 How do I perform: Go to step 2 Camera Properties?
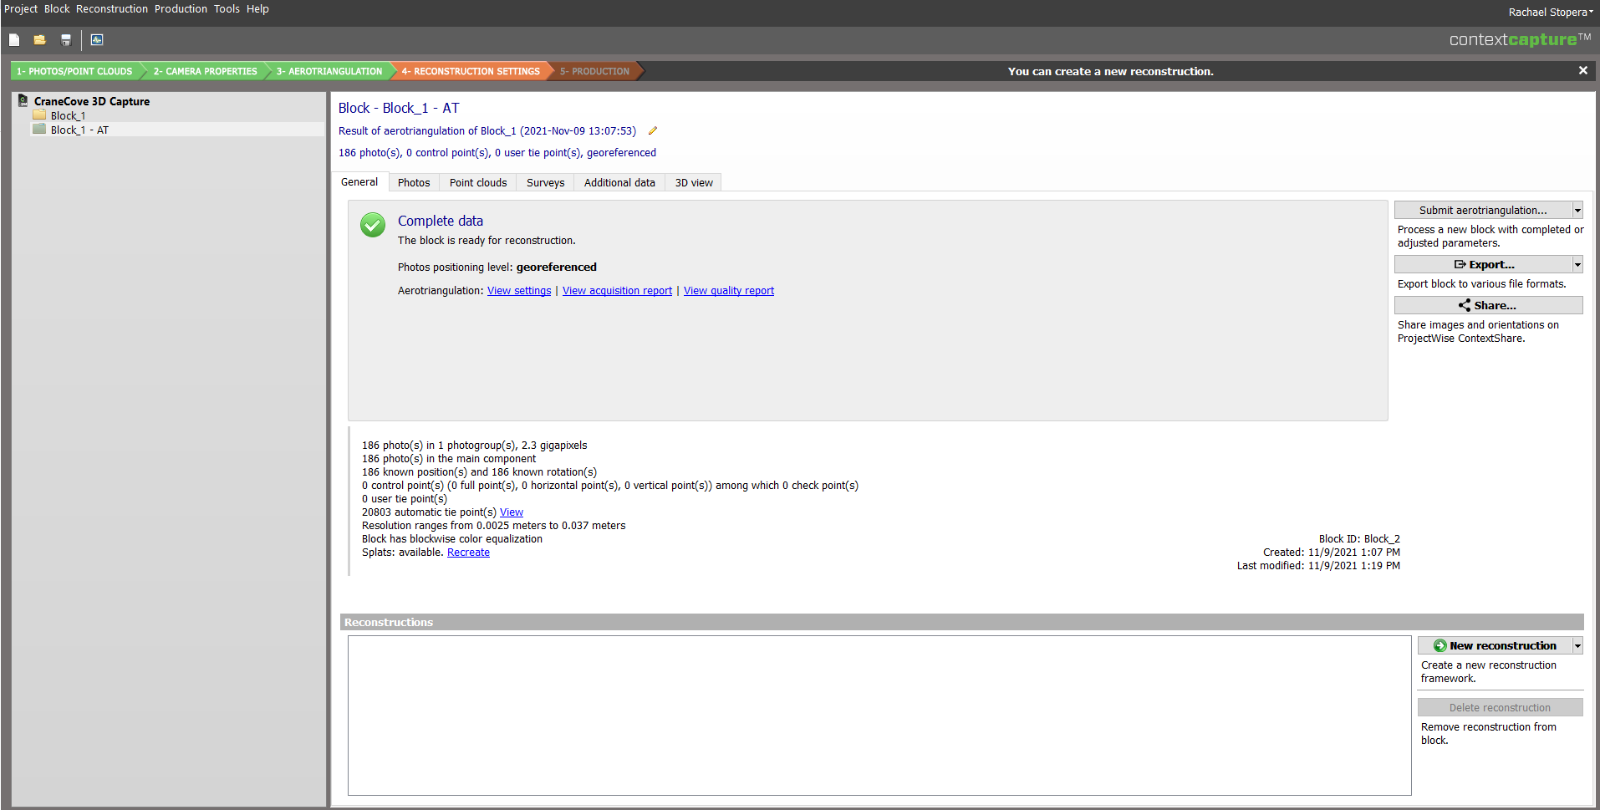[x=205, y=71]
